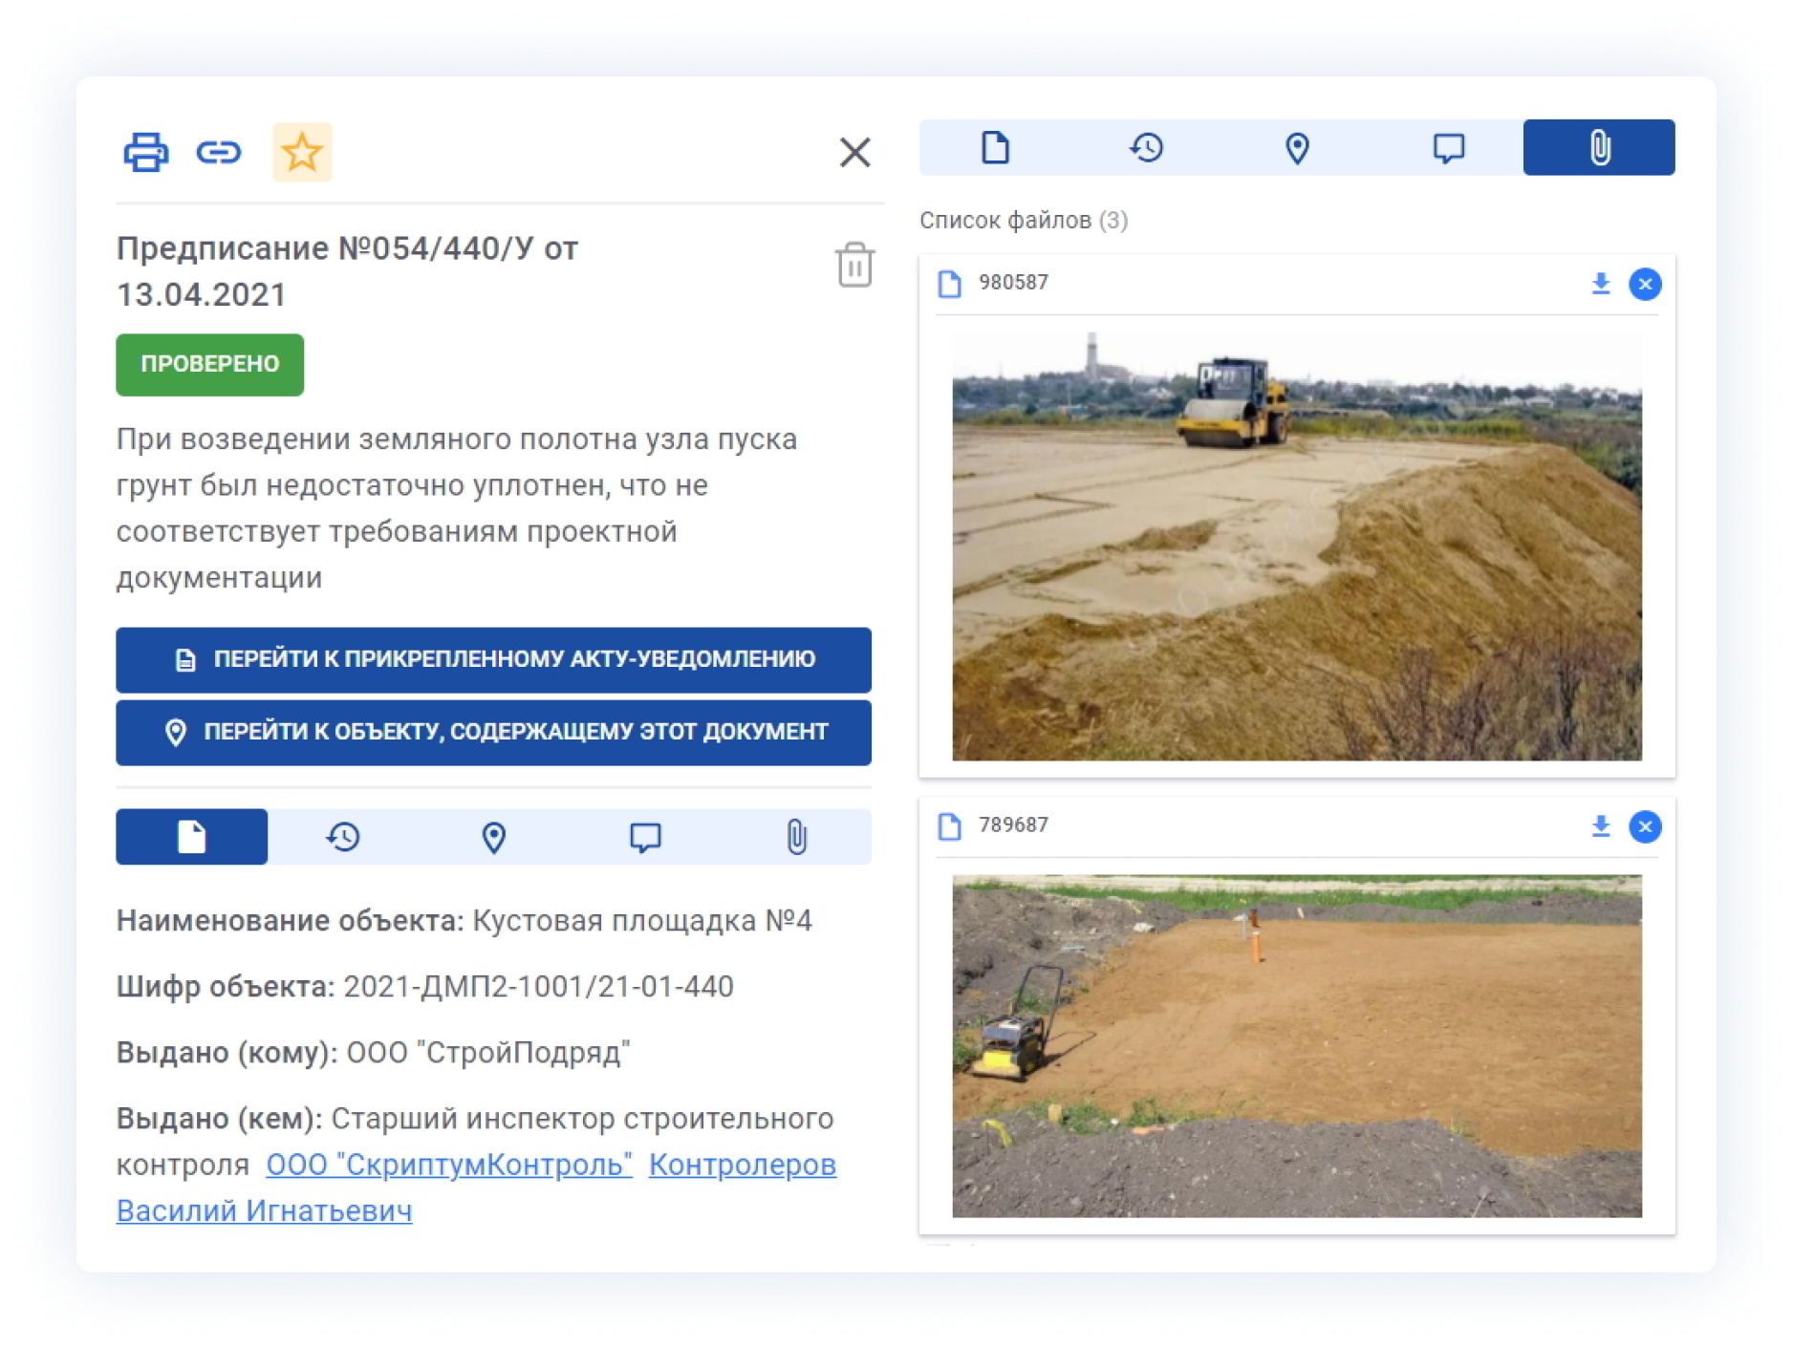Remove file 980587 from list
The height and width of the screenshot is (1349, 1793).
point(1645,284)
